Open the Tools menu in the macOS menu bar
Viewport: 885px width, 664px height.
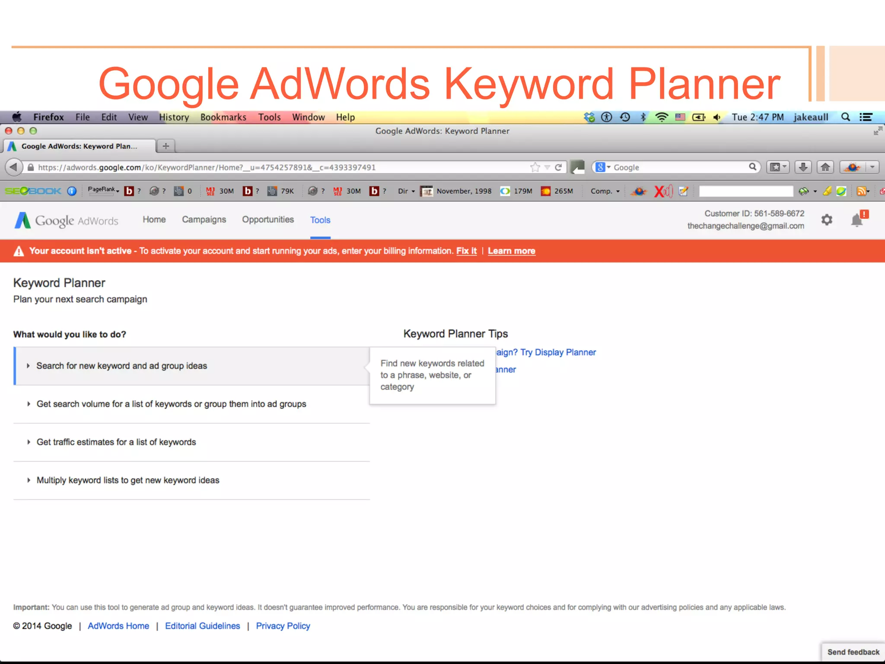(270, 117)
